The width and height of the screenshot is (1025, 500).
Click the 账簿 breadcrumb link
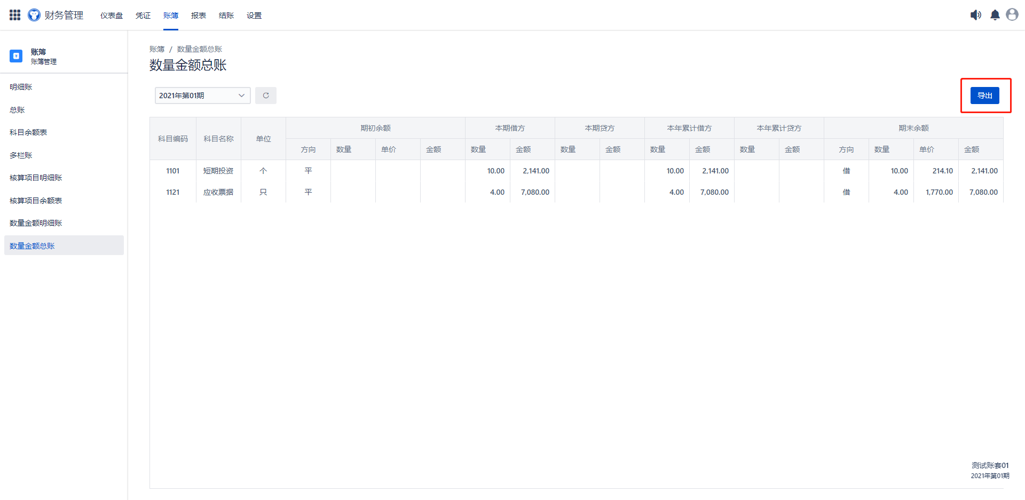[x=157, y=49]
